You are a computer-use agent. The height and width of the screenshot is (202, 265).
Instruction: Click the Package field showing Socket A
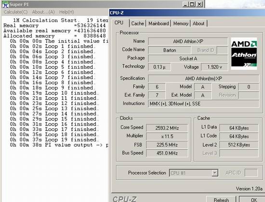coord(188,59)
